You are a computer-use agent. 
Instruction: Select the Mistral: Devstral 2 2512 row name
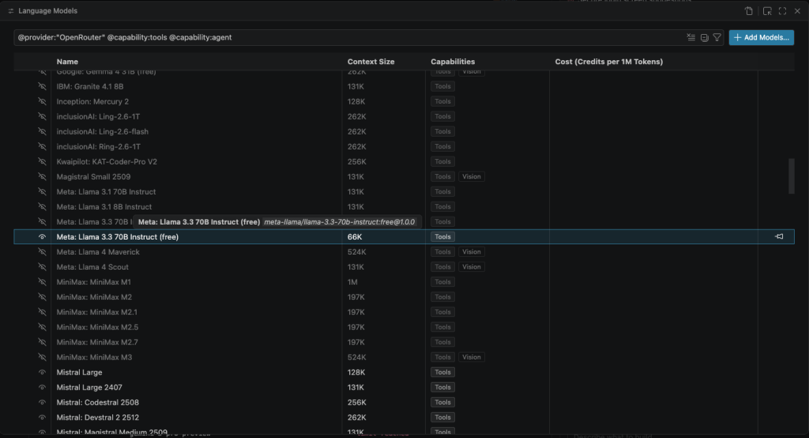pos(97,417)
